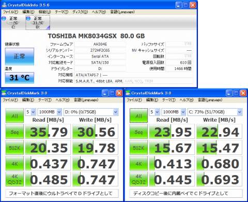Click the interface value Serial ATA
The image size is (248, 202).
(x=100, y=56)
